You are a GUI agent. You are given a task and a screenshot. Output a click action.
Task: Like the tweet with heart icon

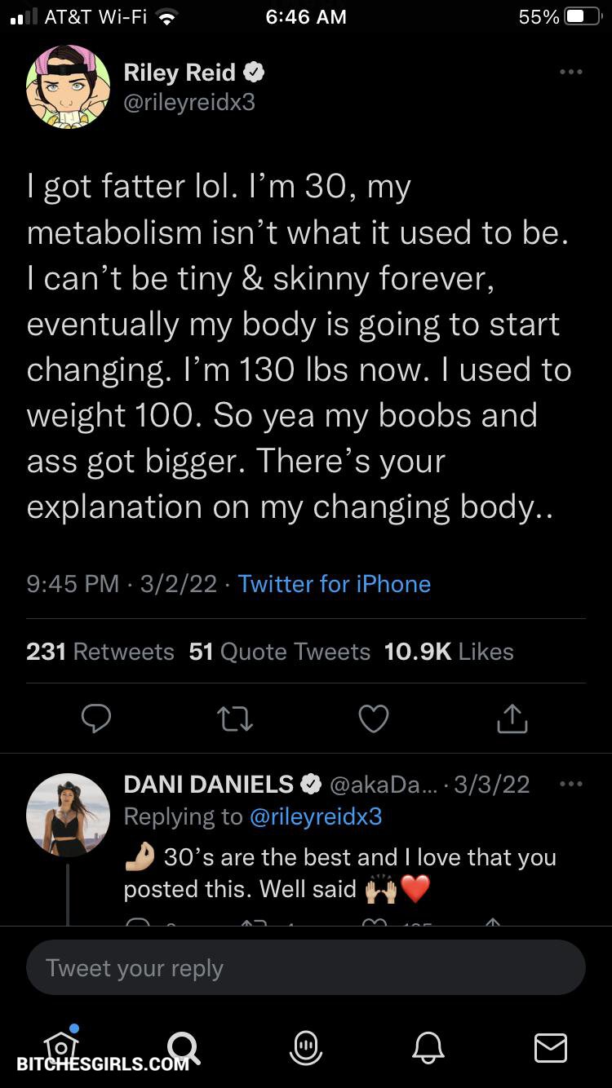pos(374,719)
